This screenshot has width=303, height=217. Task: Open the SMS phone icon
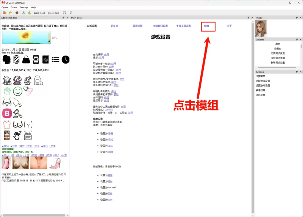36,59
